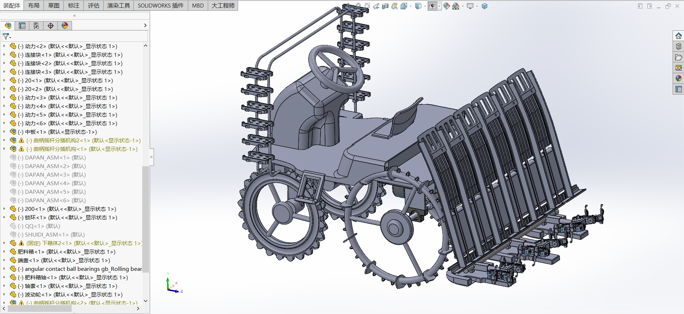684x314 pixels.
Task: Click the Dynamic Annotation Views icon
Action: 394,6
